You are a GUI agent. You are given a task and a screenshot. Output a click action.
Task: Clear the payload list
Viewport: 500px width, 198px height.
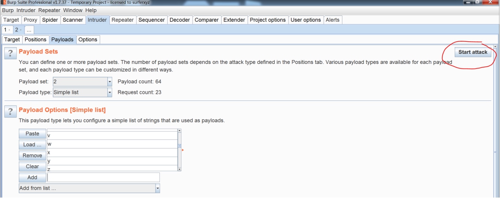[33, 166]
